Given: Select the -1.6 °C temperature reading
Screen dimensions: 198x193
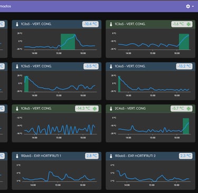Looking at the screenshot, I should coord(178,24).
